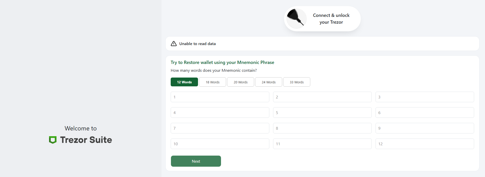Screen dimensions: 485x177
Task: Focus mnemonic word field 9
Action: pos(425,128)
